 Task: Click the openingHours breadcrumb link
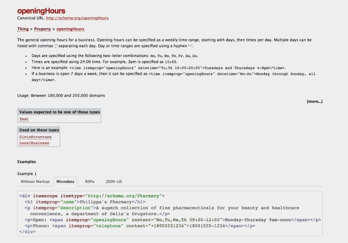click(x=70, y=29)
